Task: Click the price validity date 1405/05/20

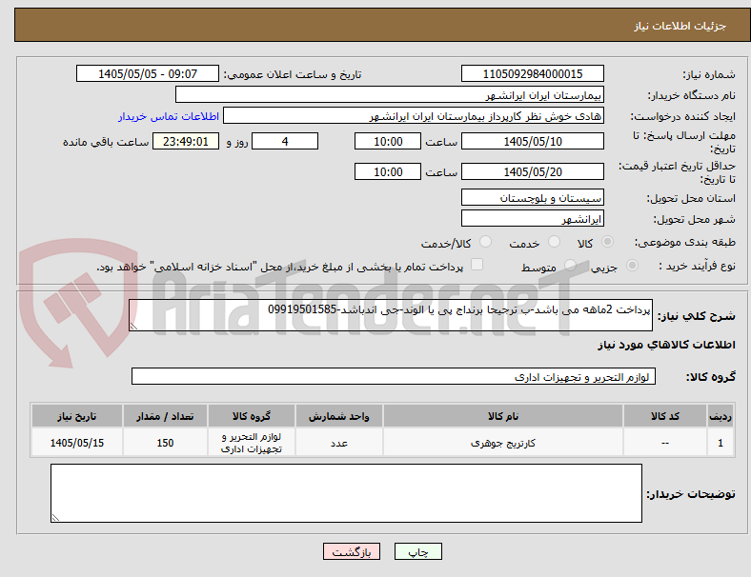Action: (x=533, y=171)
